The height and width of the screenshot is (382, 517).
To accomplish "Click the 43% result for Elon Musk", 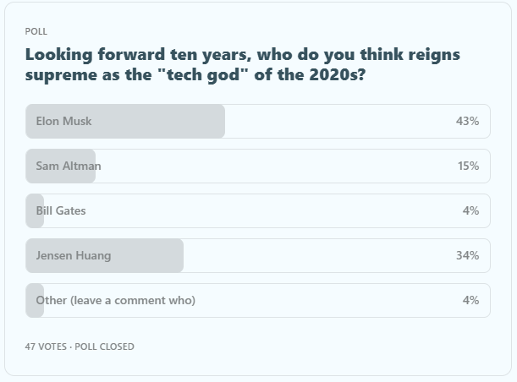I will click(x=467, y=121).
